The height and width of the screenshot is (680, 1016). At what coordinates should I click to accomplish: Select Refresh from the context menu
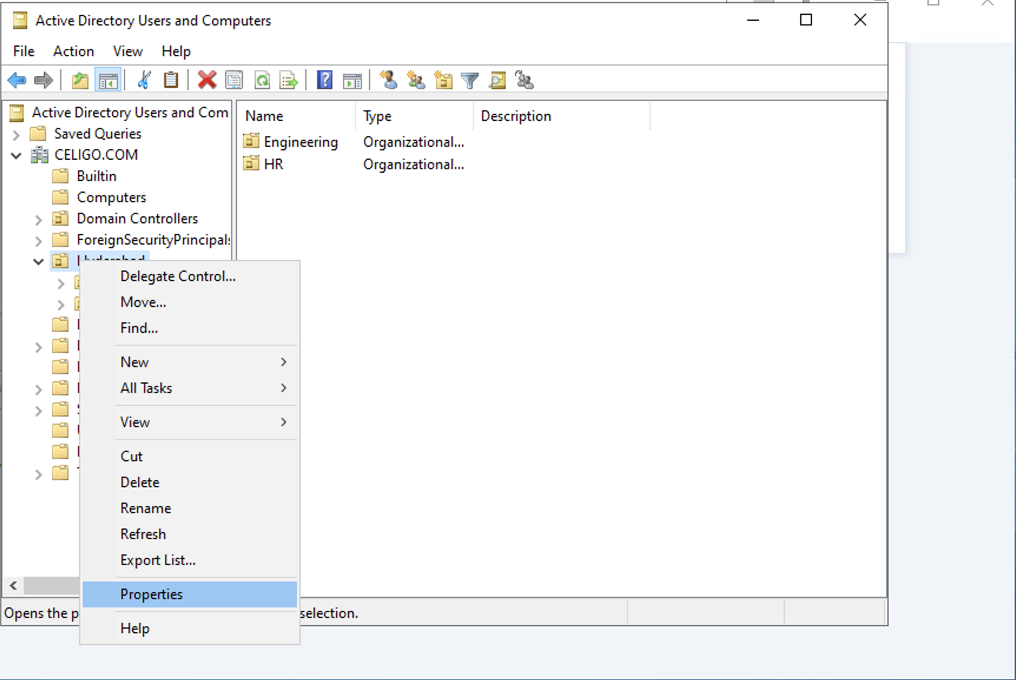coord(190,534)
